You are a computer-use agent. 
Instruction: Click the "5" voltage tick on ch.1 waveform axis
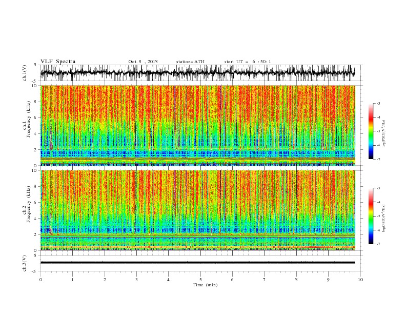[35, 65]
